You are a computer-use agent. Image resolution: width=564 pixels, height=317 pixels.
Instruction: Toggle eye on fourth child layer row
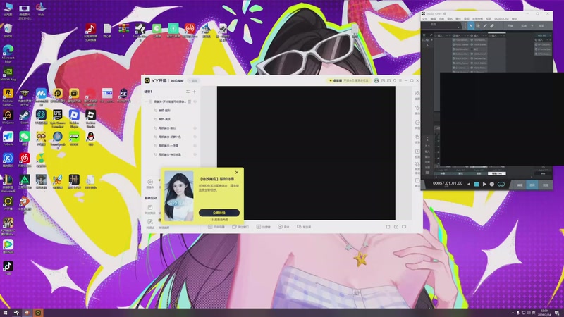pyautogui.click(x=195, y=137)
